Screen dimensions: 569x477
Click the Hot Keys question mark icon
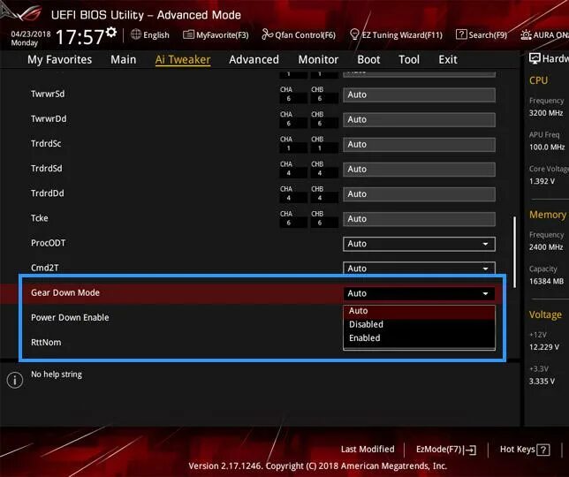(543, 450)
